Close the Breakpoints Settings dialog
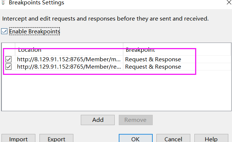This screenshot has width=232, height=142. pyautogui.click(x=229, y=2)
